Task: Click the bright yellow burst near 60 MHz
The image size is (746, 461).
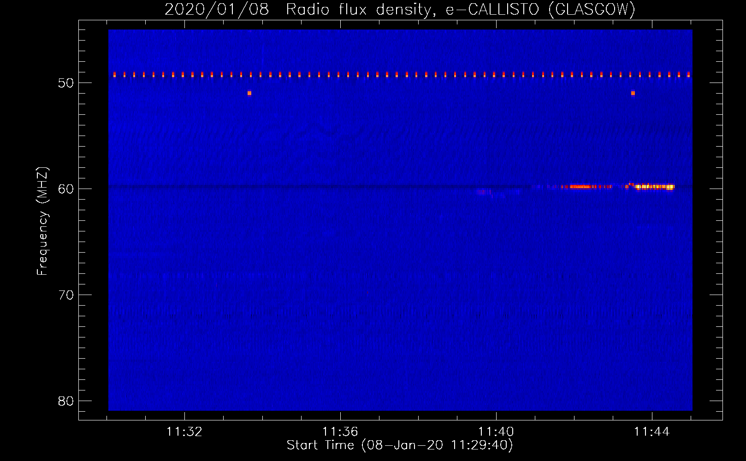Action: 655,187
